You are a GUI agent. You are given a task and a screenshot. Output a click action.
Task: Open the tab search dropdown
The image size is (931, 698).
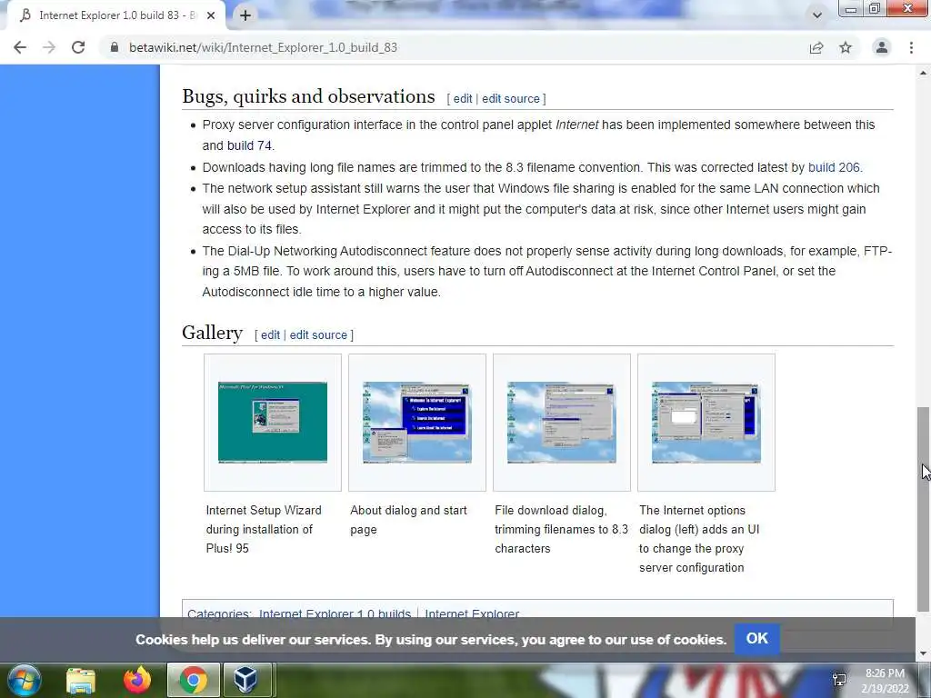pos(817,15)
